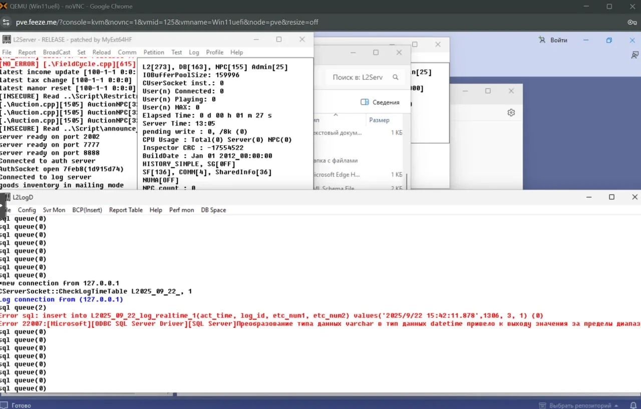Open Config menu in L2LogD
The image size is (641, 409).
(x=27, y=210)
